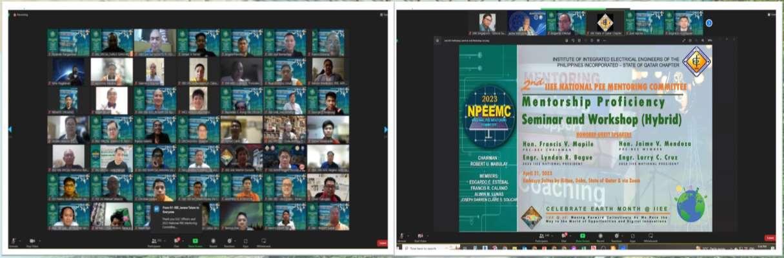Open Participants panel in right Zoom window

point(542,237)
